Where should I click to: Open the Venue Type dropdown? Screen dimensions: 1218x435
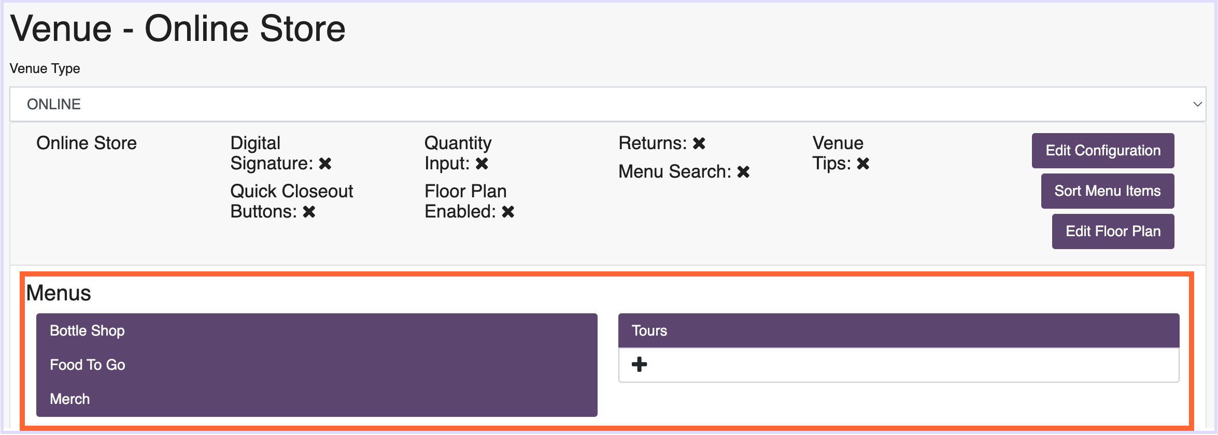point(606,104)
